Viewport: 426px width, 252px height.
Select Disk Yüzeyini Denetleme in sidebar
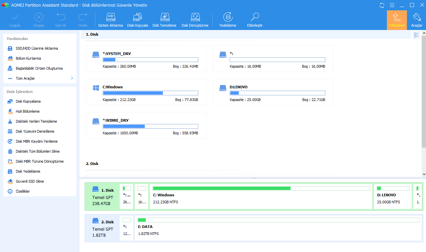point(35,131)
